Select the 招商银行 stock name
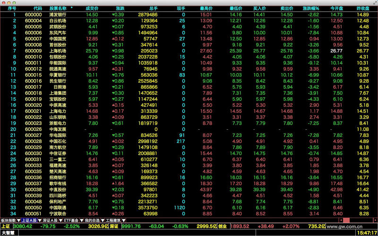Screen dimensions: 378x236 58,177
